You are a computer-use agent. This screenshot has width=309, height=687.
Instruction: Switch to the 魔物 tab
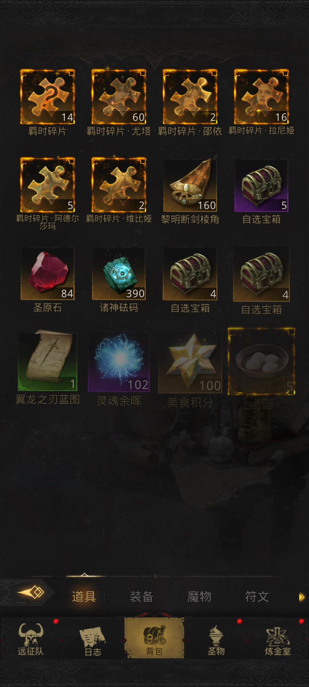click(x=199, y=597)
